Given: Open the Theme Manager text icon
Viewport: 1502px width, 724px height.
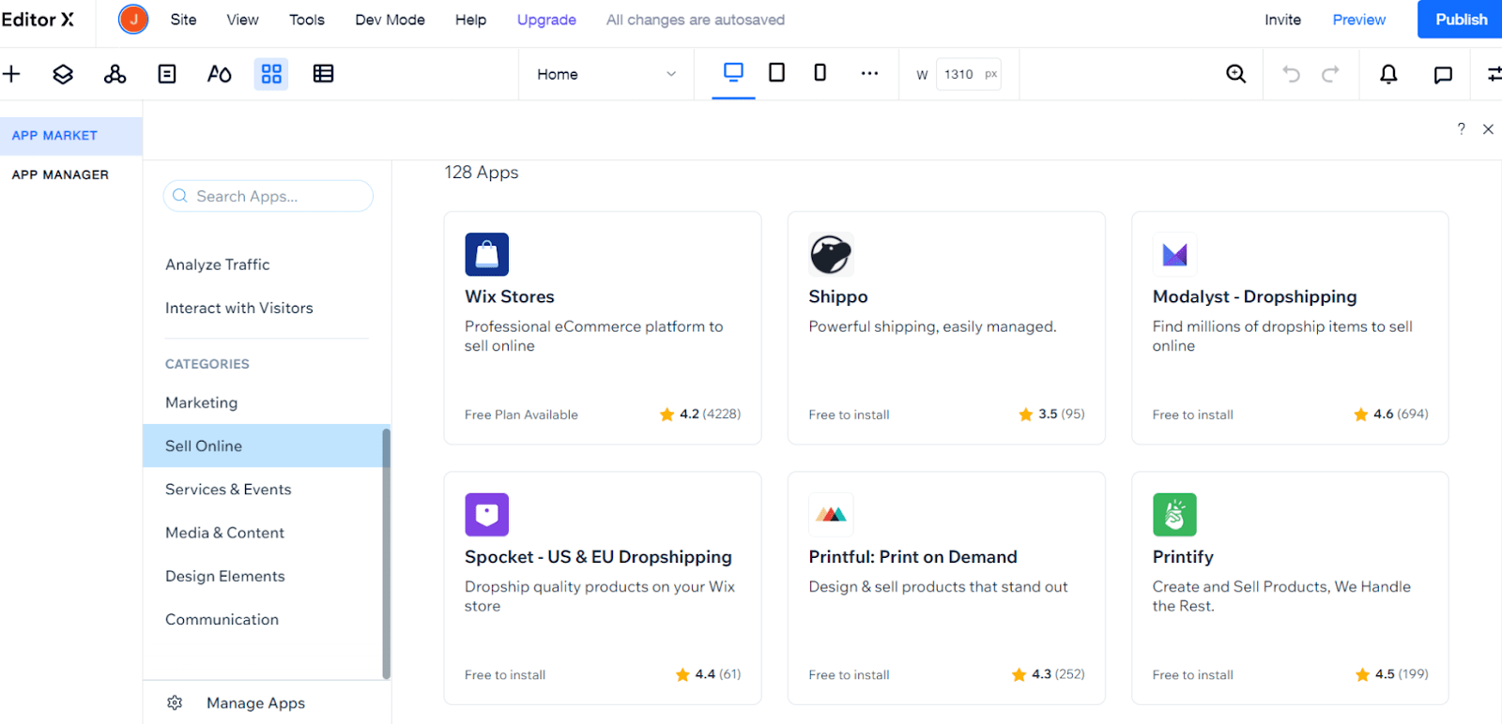Looking at the screenshot, I should tap(219, 74).
